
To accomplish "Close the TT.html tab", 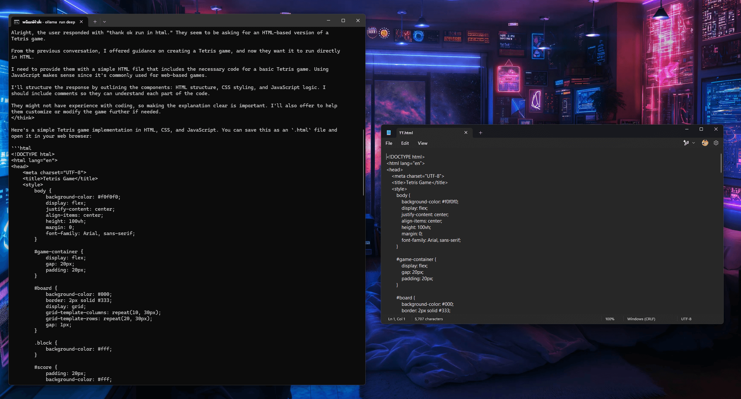I will (466, 133).
